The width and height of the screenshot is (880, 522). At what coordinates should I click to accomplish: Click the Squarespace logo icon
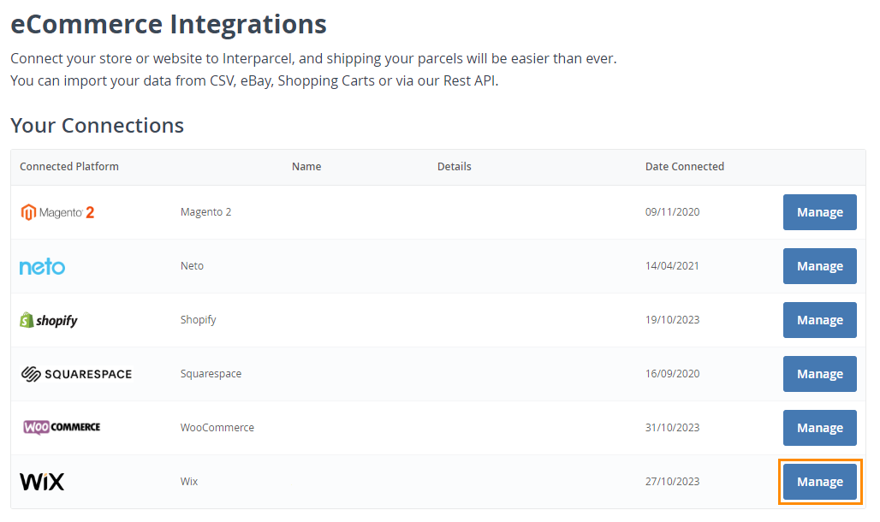click(x=76, y=374)
